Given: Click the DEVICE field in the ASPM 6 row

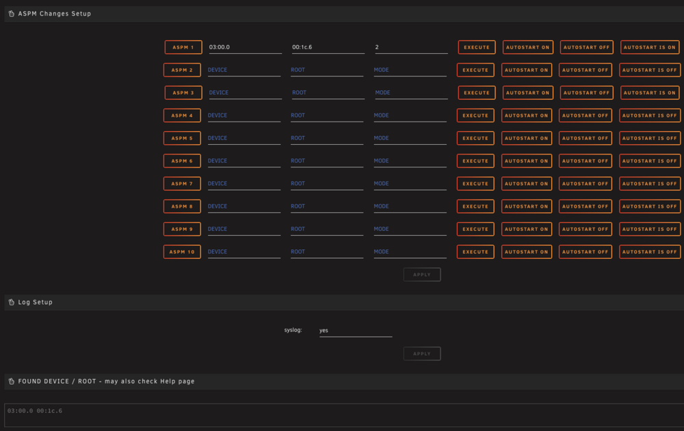Looking at the screenshot, I should [244, 161].
